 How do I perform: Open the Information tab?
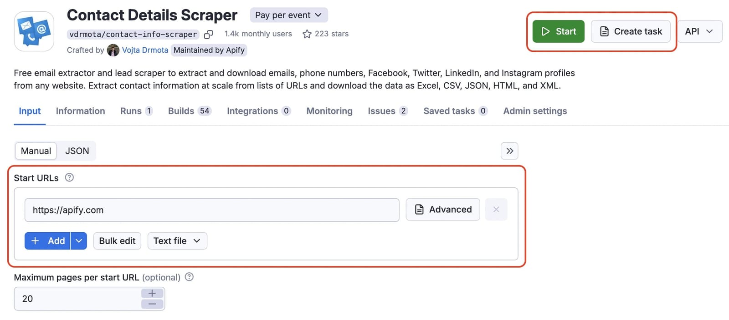[x=80, y=111]
